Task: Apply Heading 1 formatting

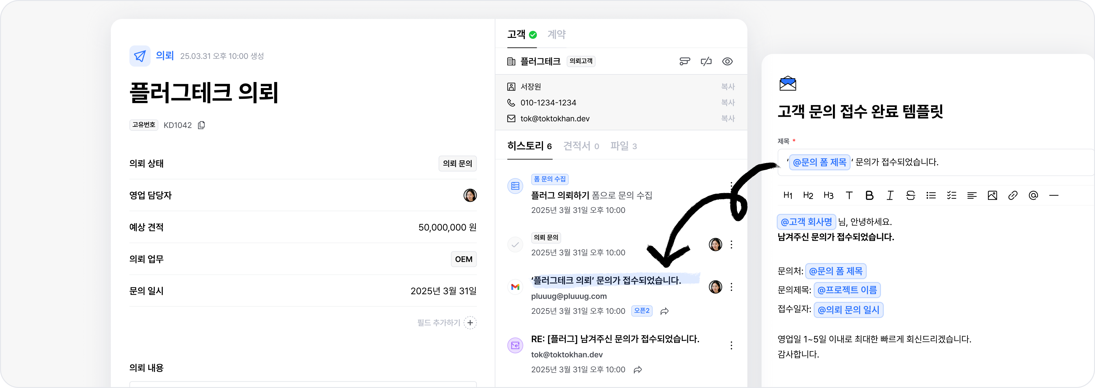Action: (788, 195)
